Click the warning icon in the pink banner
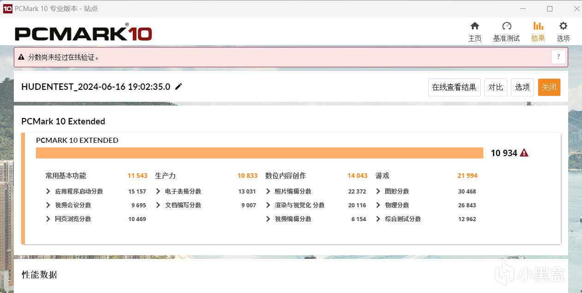 (21, 57)
